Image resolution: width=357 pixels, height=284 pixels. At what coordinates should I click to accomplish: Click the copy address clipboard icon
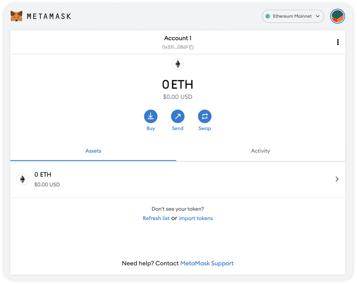click(x=191, y=47)
